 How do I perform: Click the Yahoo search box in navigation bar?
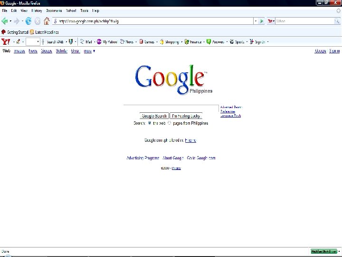(304, 21)
